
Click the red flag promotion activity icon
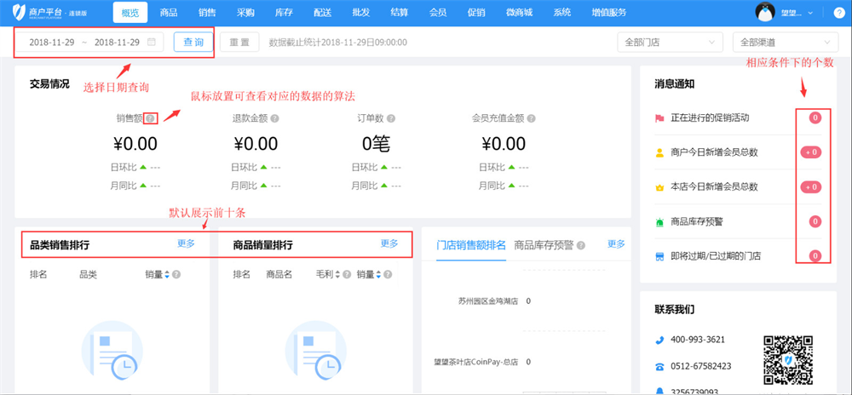click(x=659, y=117)
